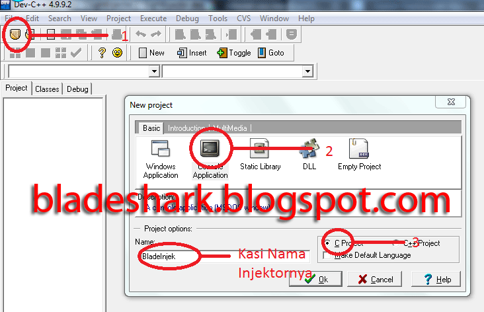The image size is (484, 312).
Task: Open the Edit menu
Action: pyautogui.click(x=32, y=19)
